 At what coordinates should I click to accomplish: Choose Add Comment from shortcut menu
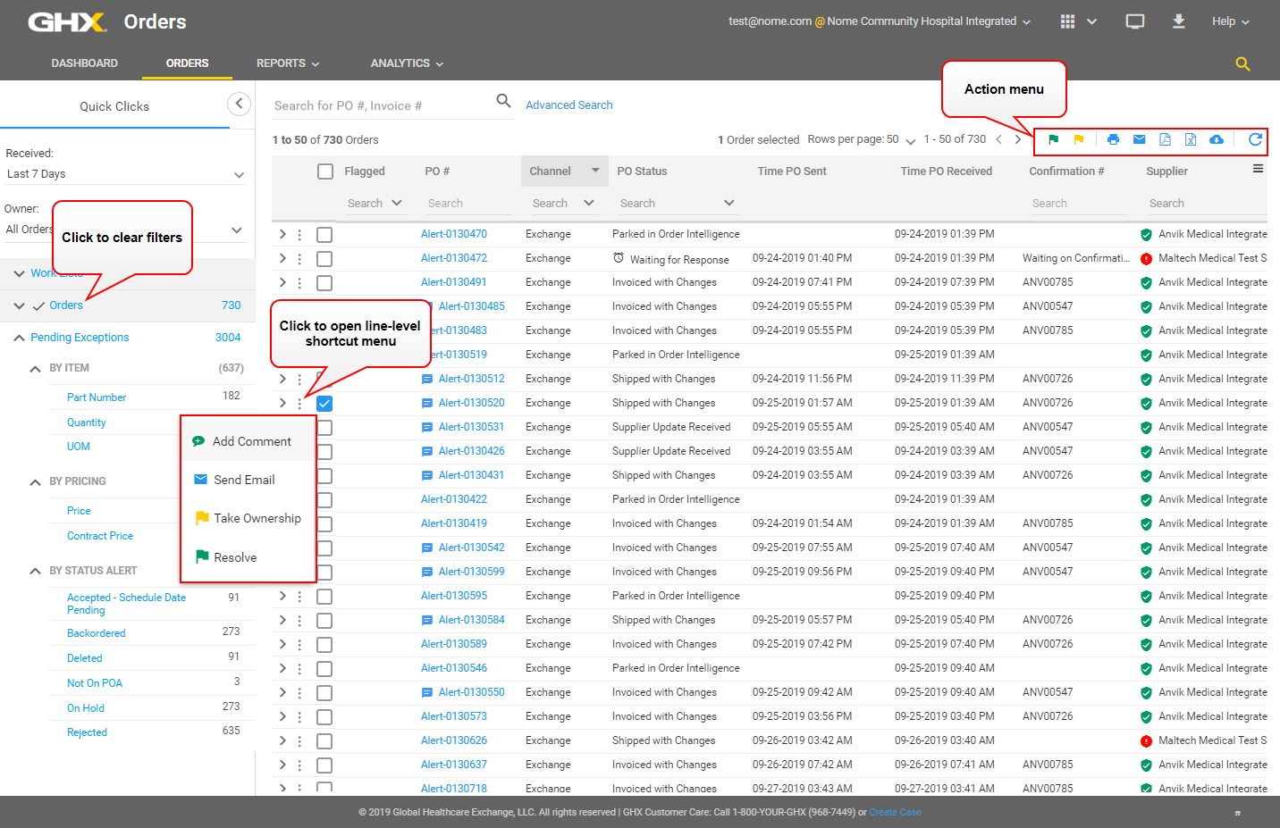pyautogui.click(x=248, y=441)
